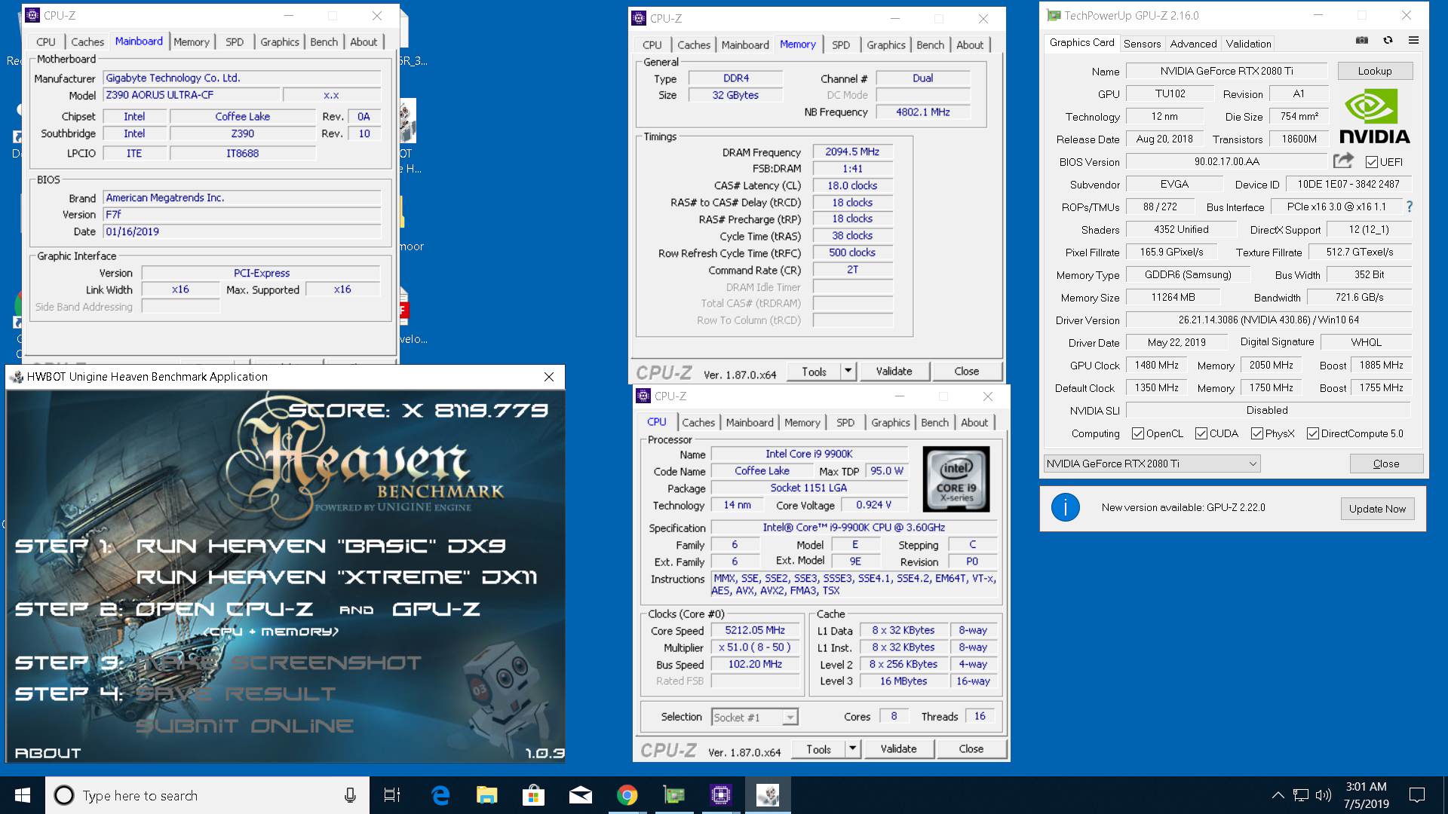This screenshot has width=1448, height=814.
Task: Click Close button in GPU-Z window
Action: coord(1386,464)
